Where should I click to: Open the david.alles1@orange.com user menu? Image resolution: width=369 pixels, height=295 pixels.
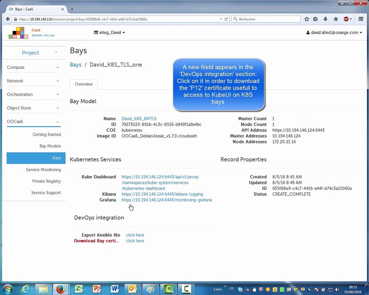[334, 32]
